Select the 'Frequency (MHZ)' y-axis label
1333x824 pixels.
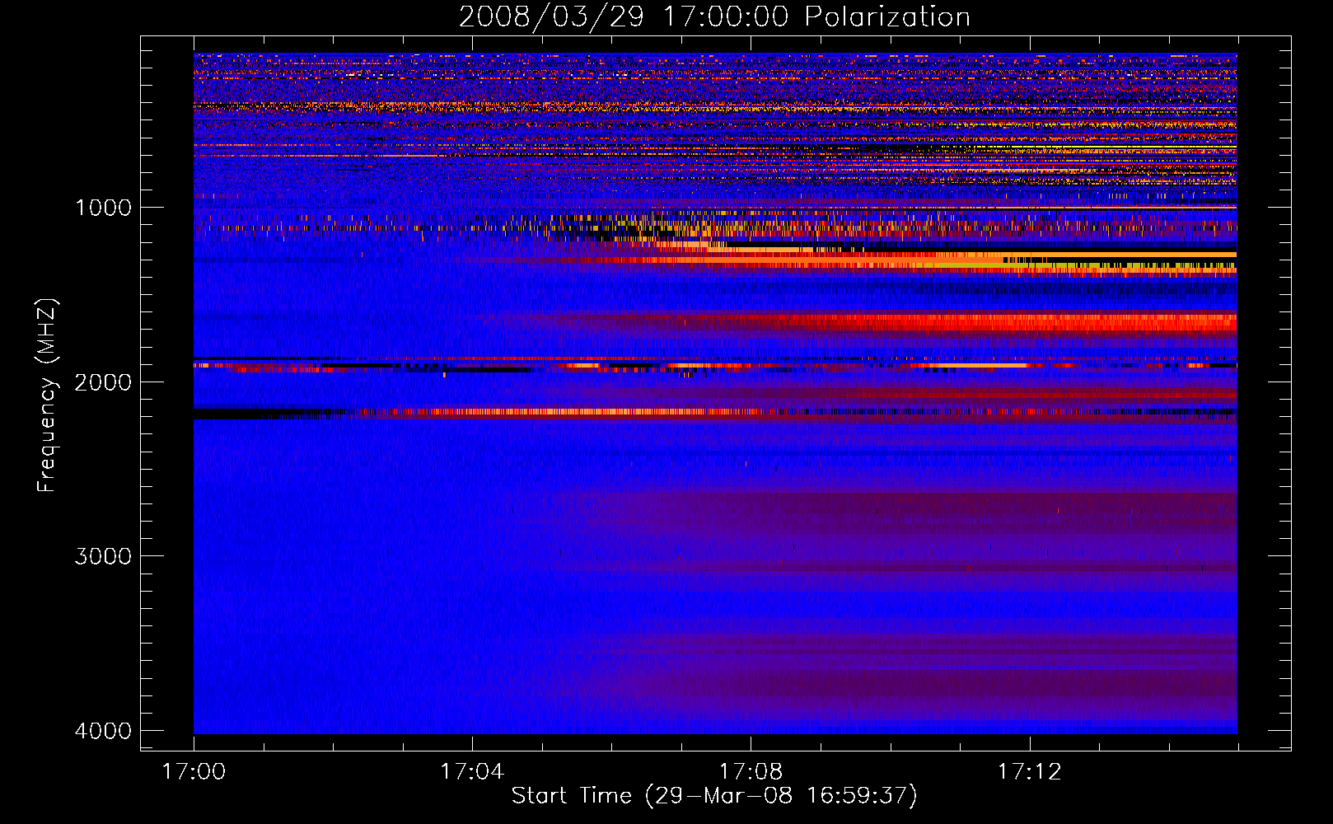(47, 396)
